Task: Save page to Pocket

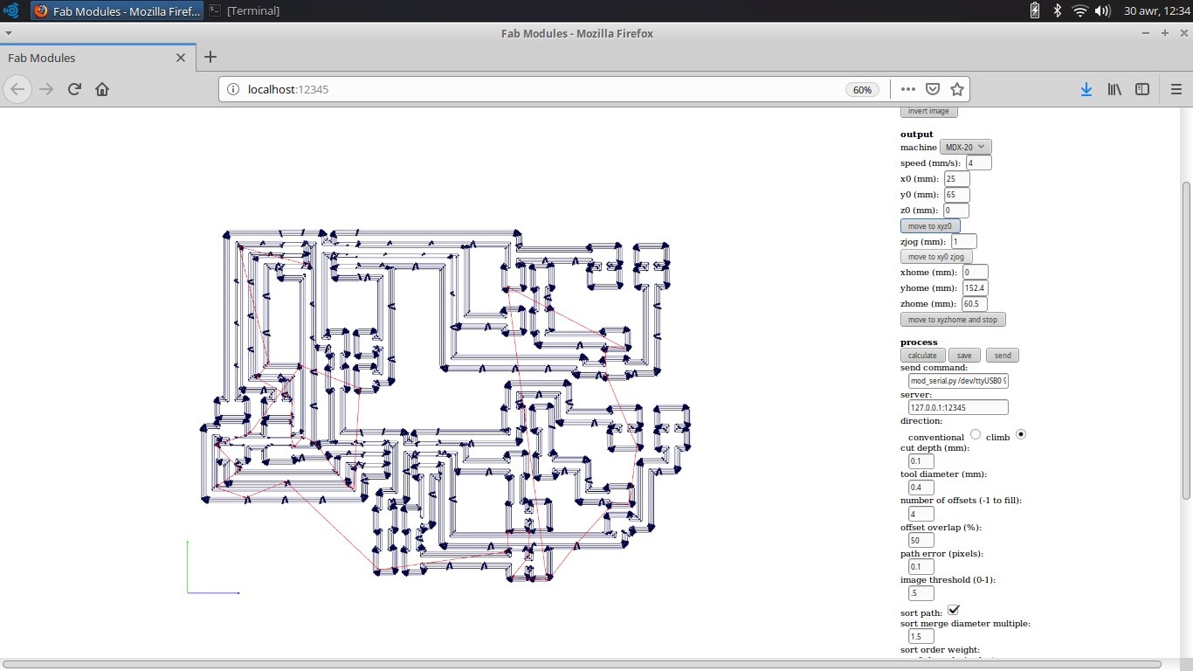Action: (933, 89)
